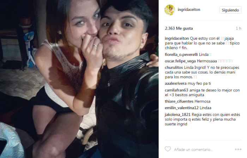This screenshot has width=247, height=158.
Task: Open aaalexrivera's profile
Action: pos(176,84)
